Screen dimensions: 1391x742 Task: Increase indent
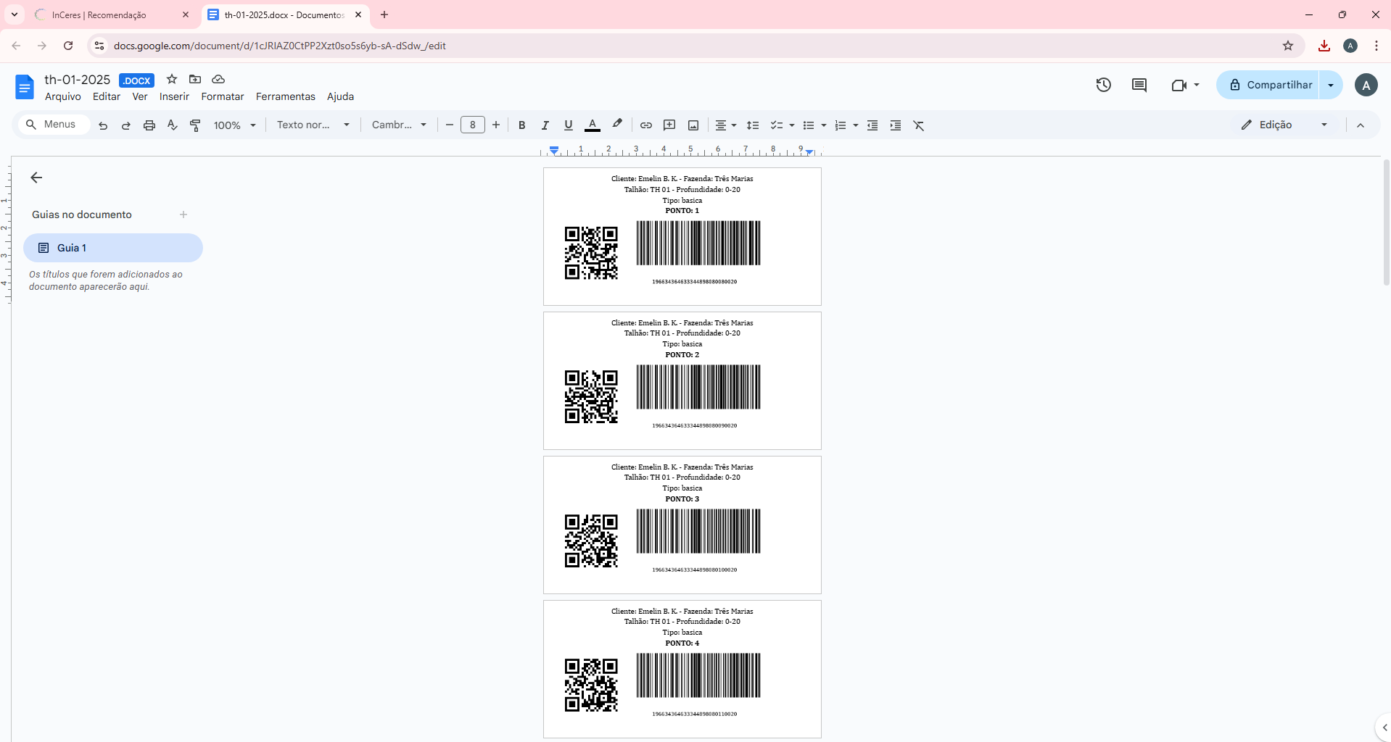point(896,125)
